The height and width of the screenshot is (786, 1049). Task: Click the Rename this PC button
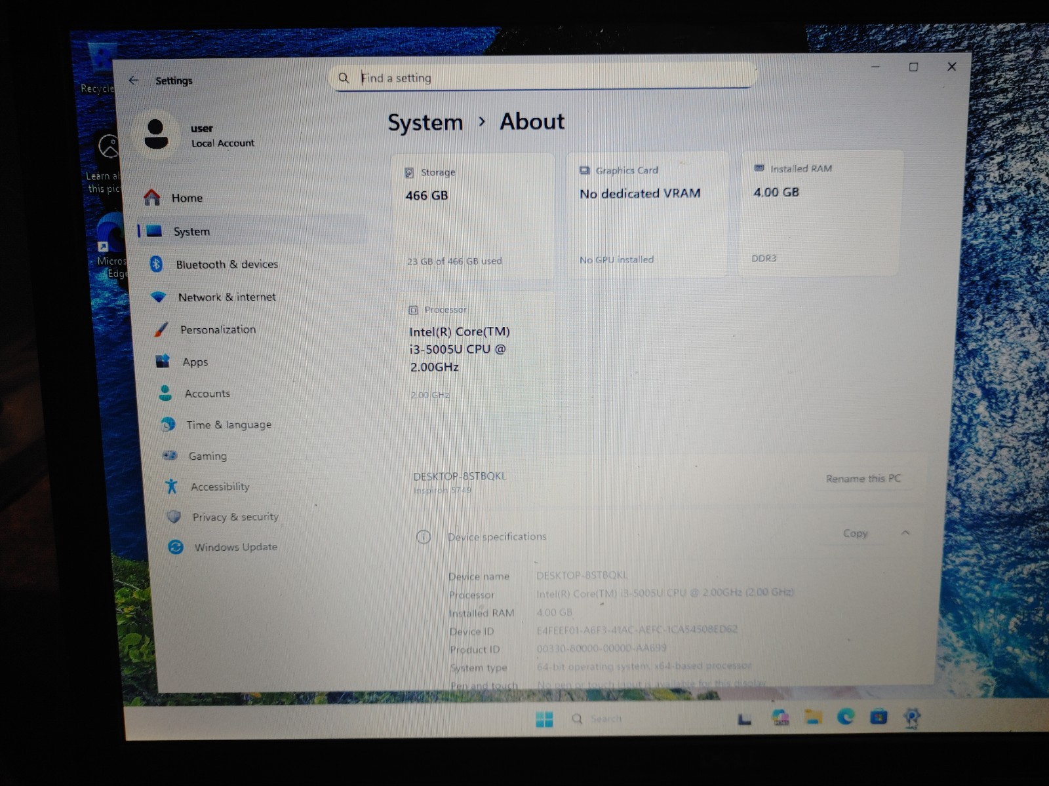(863, 478)
